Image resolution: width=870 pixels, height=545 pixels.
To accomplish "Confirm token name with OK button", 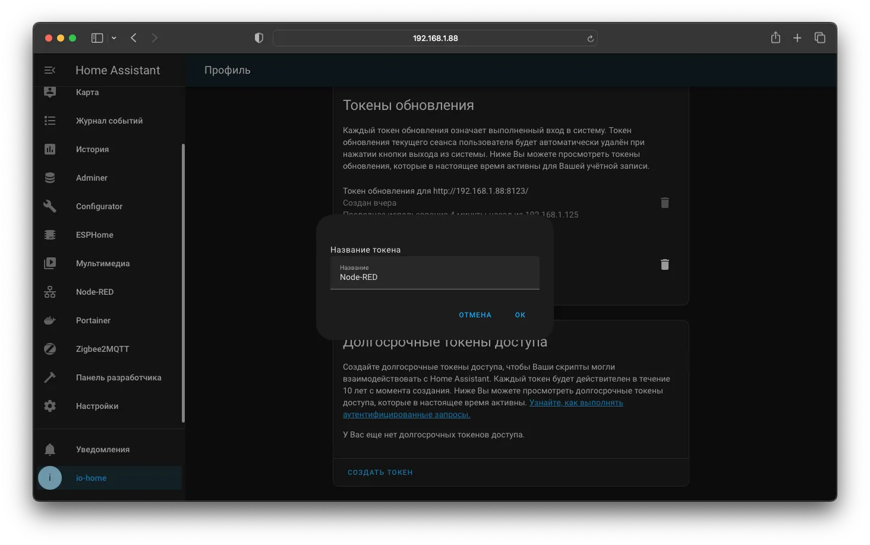I will pyautogui.click(x=520, y=315).
